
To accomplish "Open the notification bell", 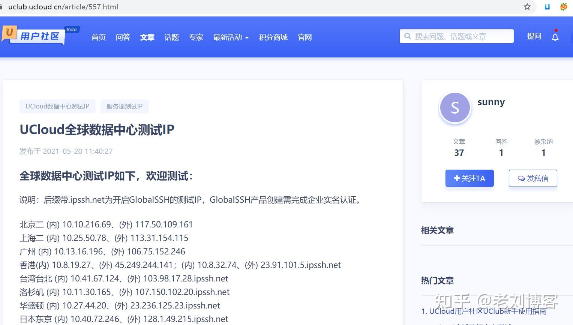I will coord(555,36).
